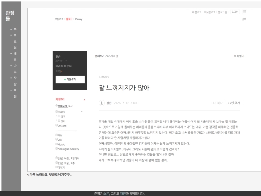Viewport: 261px width, 196px height.
Task: Go to 홈 in the gray sidebar
Action: (x=15, y=29)
